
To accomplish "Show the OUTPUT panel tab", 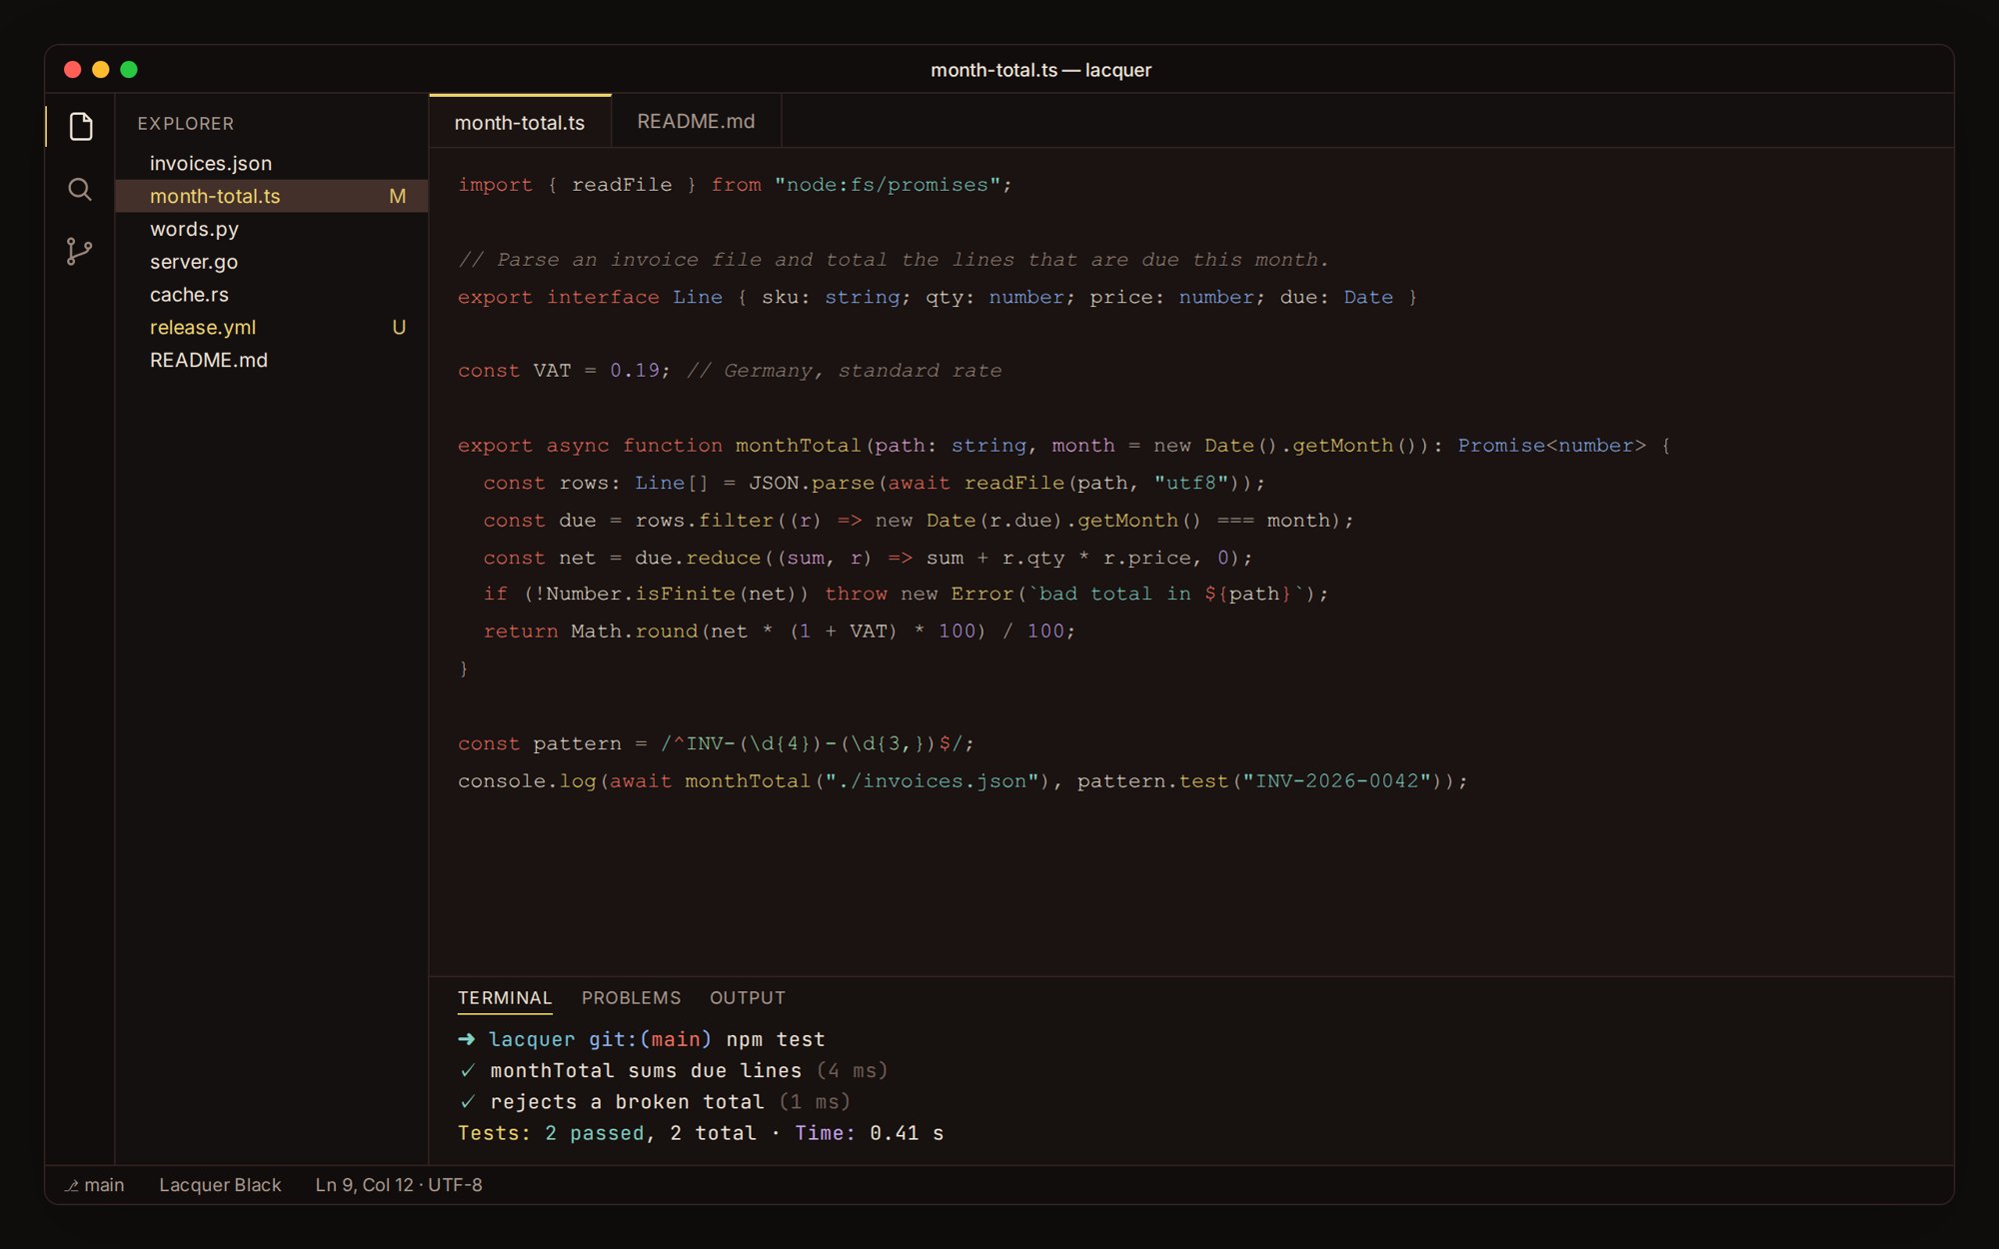I will (748, 998).
